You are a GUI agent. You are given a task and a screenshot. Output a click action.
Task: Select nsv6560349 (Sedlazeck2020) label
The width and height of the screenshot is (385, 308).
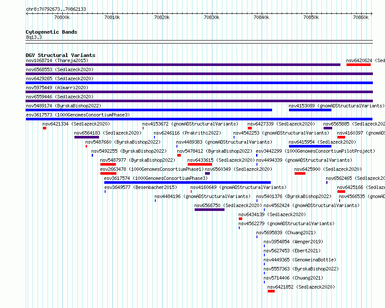pyautogui.click(x=238, y=169)
